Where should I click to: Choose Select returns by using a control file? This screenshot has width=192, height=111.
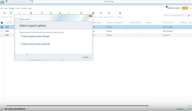(36, 44)
